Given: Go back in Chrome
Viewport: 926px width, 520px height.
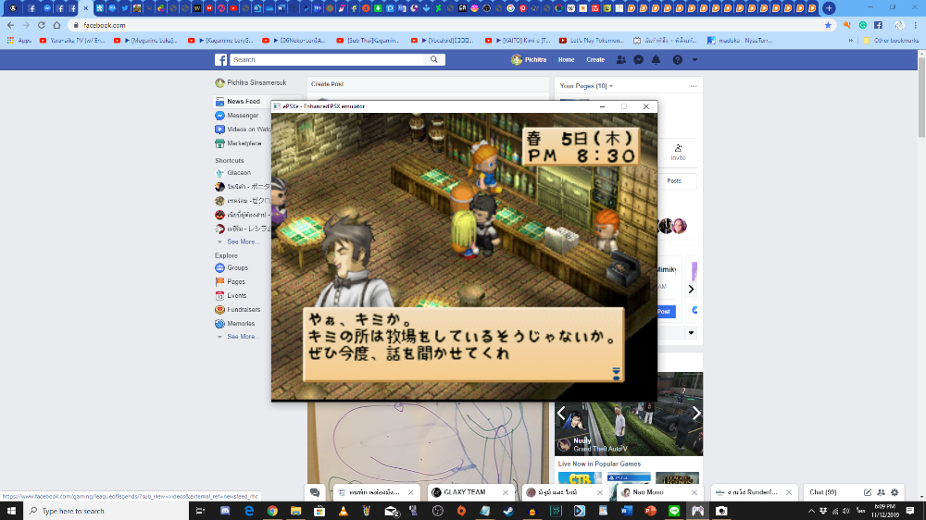Looking at the screenshot, I should click(x=10, y=25).
